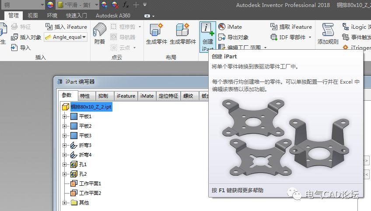This screenshot has height=211, width=371.
Task: Expand the 平板2 tree node
Action: 64,126
